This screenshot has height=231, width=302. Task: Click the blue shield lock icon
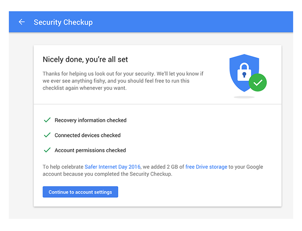244,73
